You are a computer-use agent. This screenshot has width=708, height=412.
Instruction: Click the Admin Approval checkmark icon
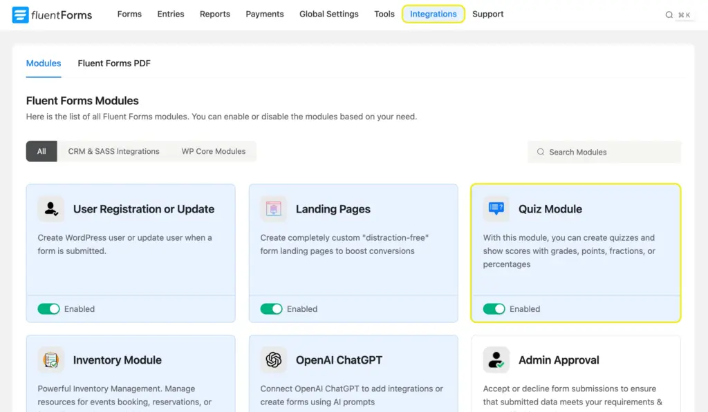tap(496, 360)
